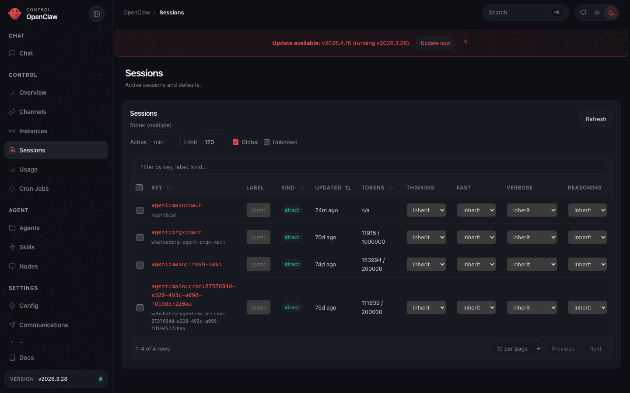Enable the Unknown checkbox

pyautogui.click(x=267, y=142)
